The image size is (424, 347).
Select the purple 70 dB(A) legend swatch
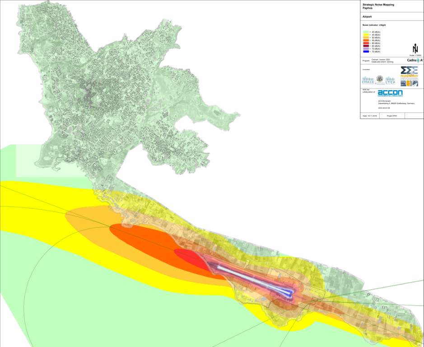click(367, 49)
